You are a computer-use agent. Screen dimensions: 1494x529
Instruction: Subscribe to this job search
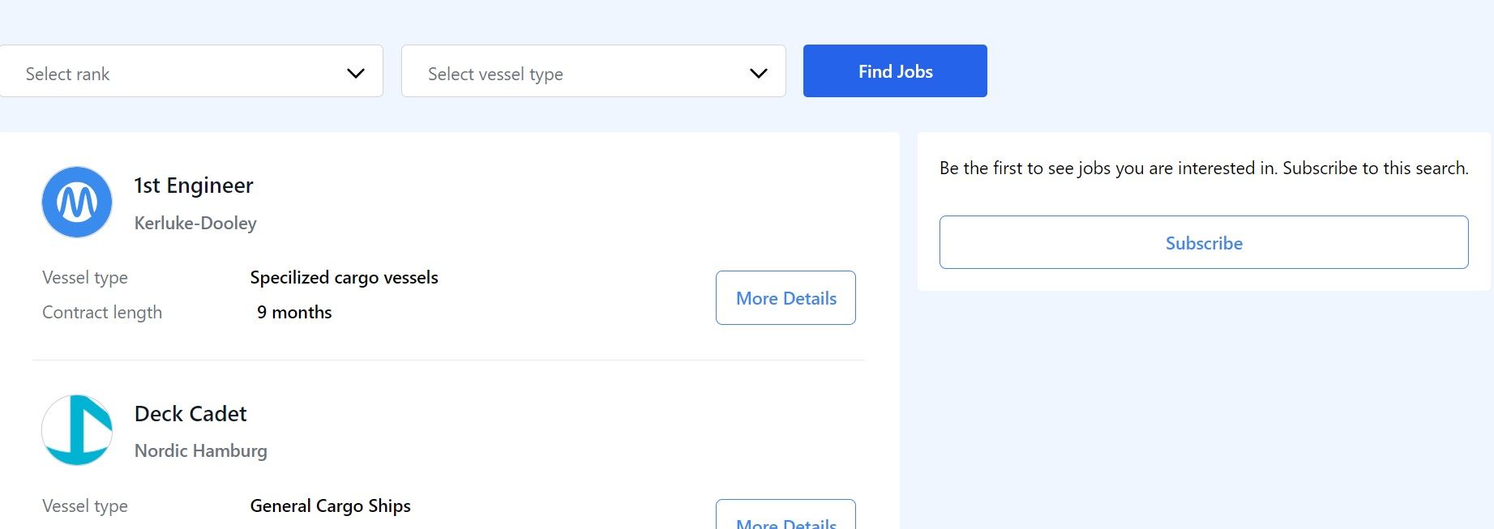click(x=1204, y=242)
